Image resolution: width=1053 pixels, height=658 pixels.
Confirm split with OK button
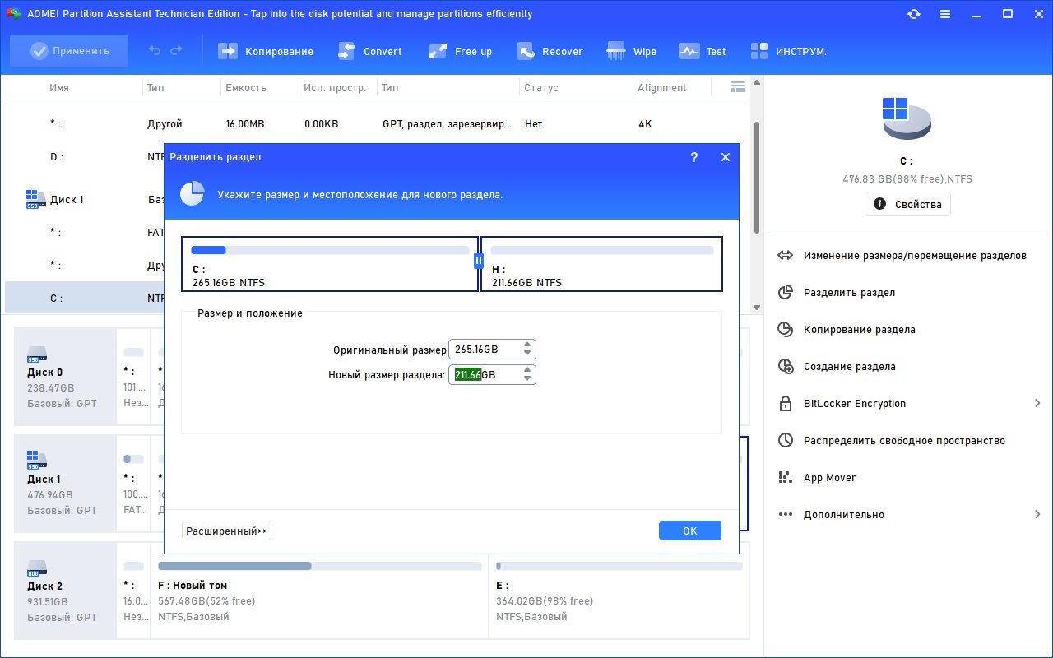689,531
